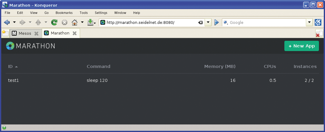Click the CPUs value 0.5
This screenshot has width=325, height=132.
273,80
